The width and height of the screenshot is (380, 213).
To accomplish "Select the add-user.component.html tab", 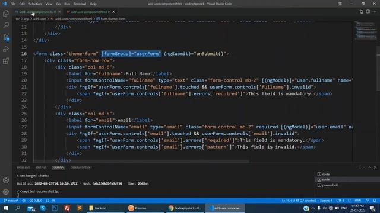I will [x=88, y=12].
